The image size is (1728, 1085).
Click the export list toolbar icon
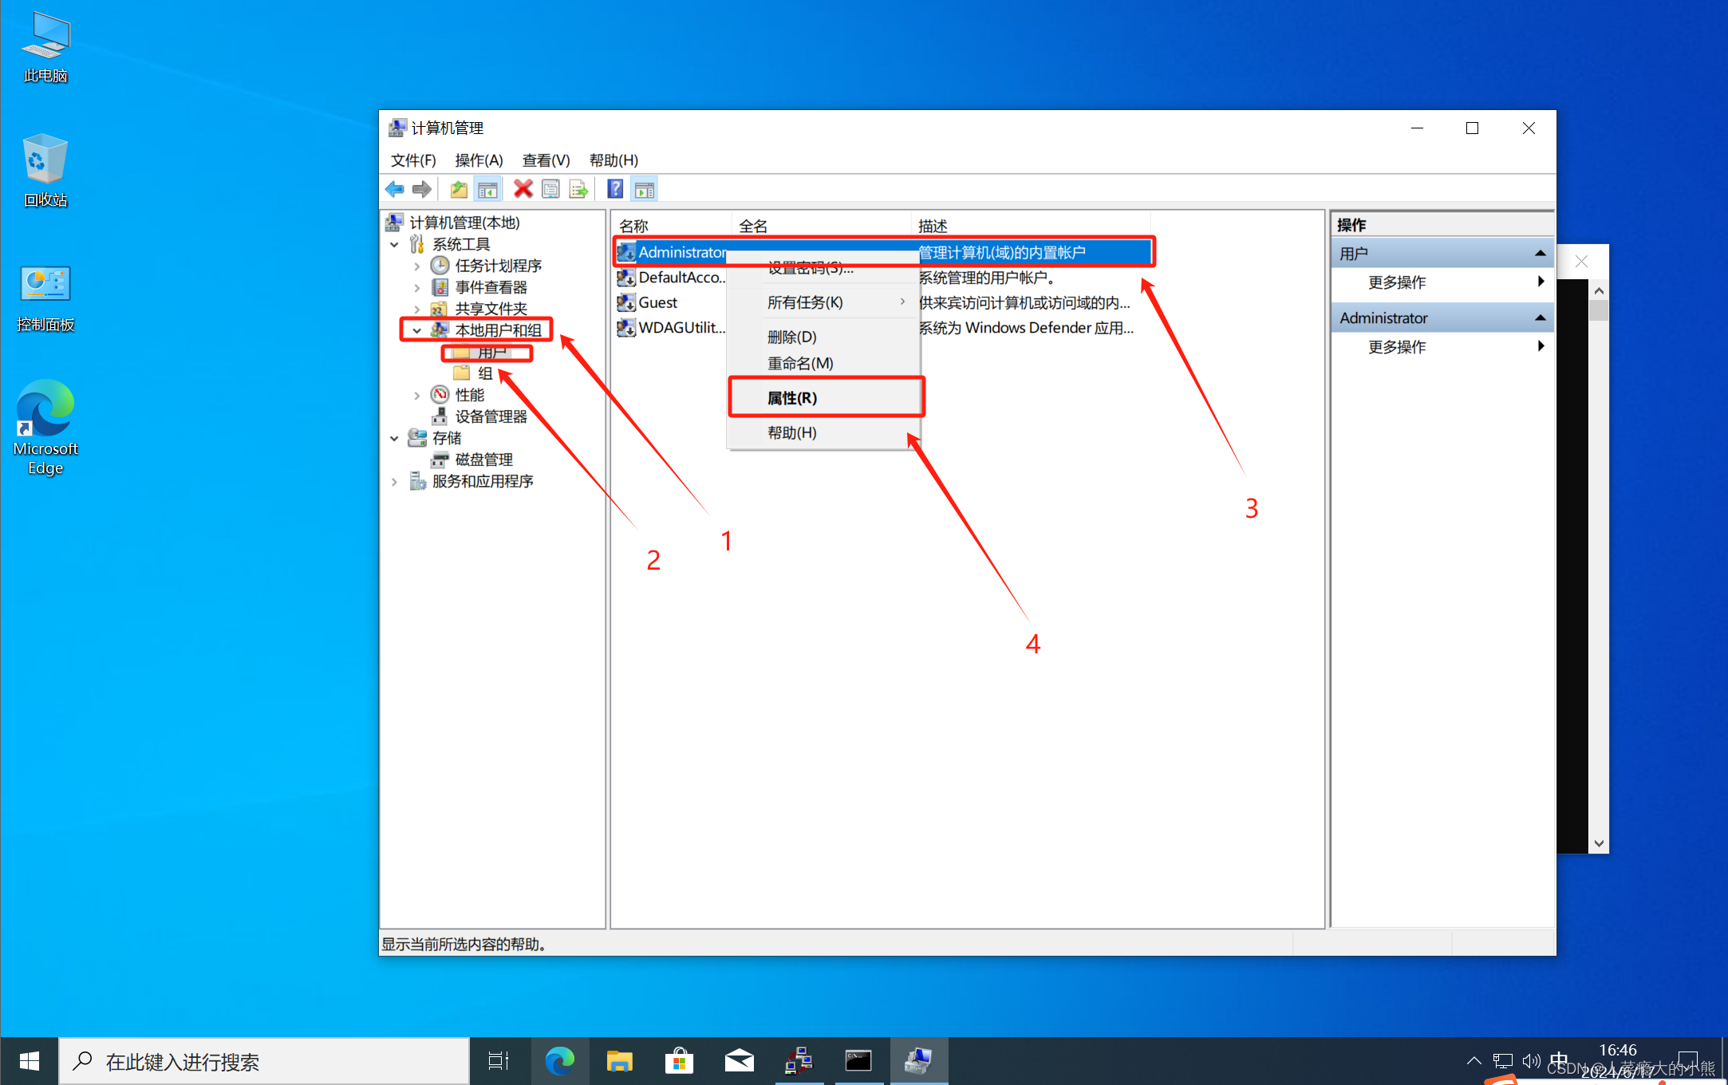pos(578,189)
